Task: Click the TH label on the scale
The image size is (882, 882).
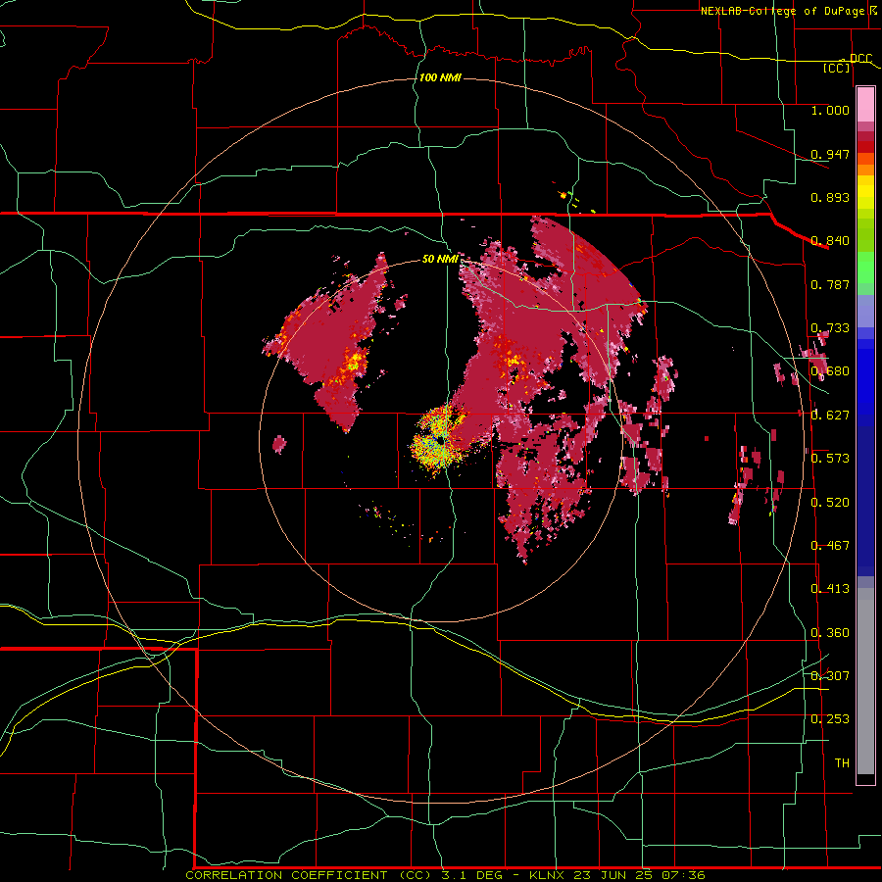Action: (842, 762)
